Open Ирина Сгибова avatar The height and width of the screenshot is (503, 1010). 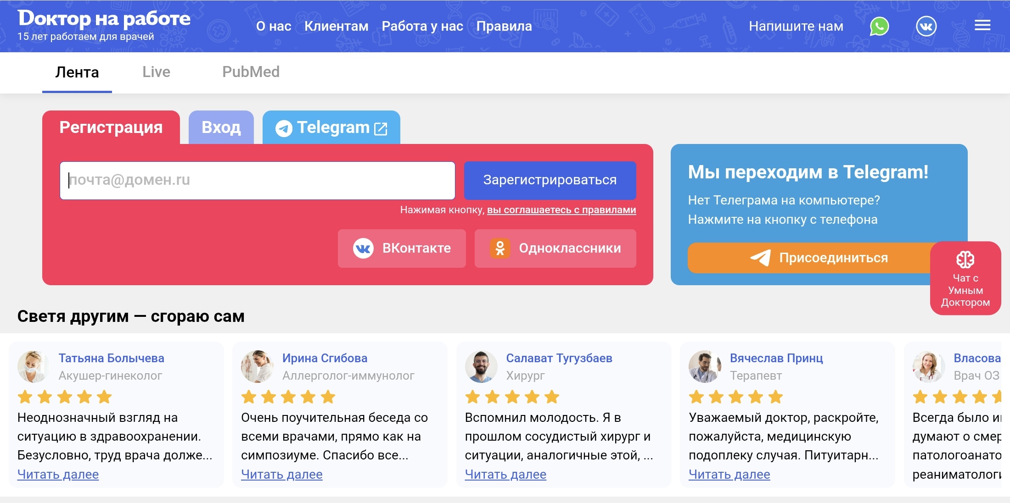[257, 367]
